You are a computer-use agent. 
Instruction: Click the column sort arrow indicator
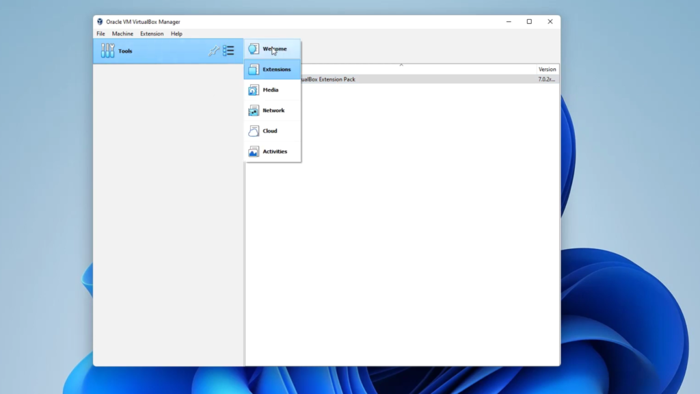[x=401, y=65]
